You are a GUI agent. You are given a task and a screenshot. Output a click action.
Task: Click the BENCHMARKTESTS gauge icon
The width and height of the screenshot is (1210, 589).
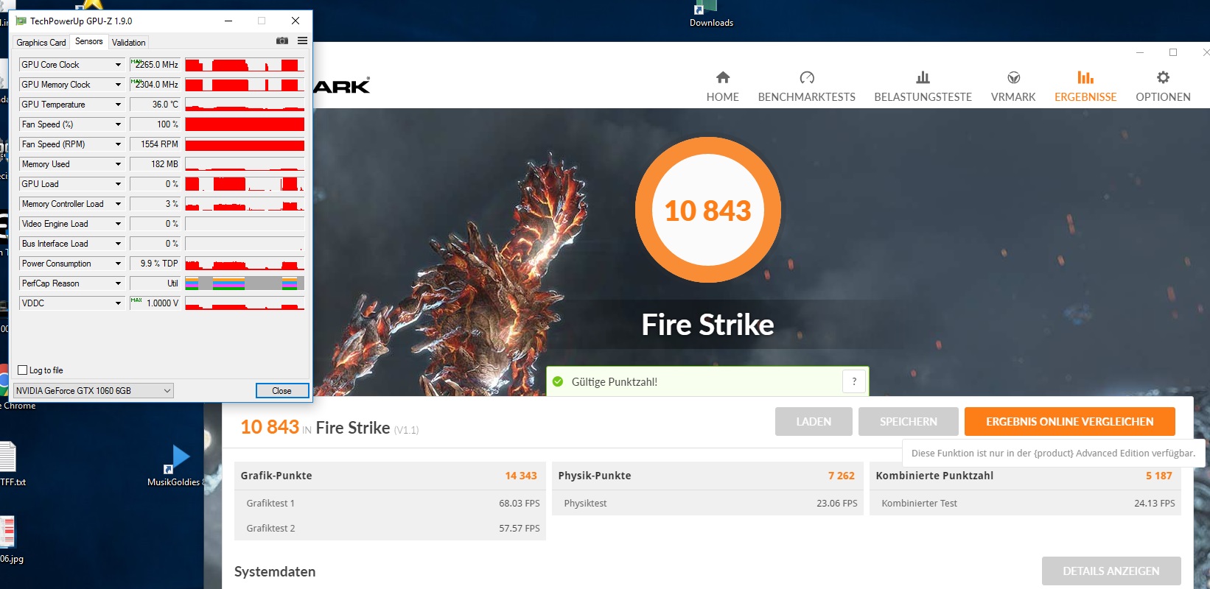coord(807,77)
